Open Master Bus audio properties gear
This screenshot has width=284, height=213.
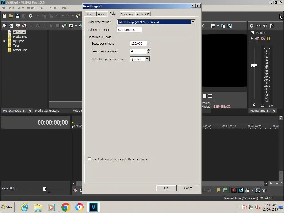pyautogui.click(x=252, y=26)
